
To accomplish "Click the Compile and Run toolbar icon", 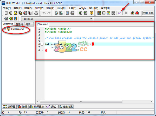I will (x=108, y=13).
